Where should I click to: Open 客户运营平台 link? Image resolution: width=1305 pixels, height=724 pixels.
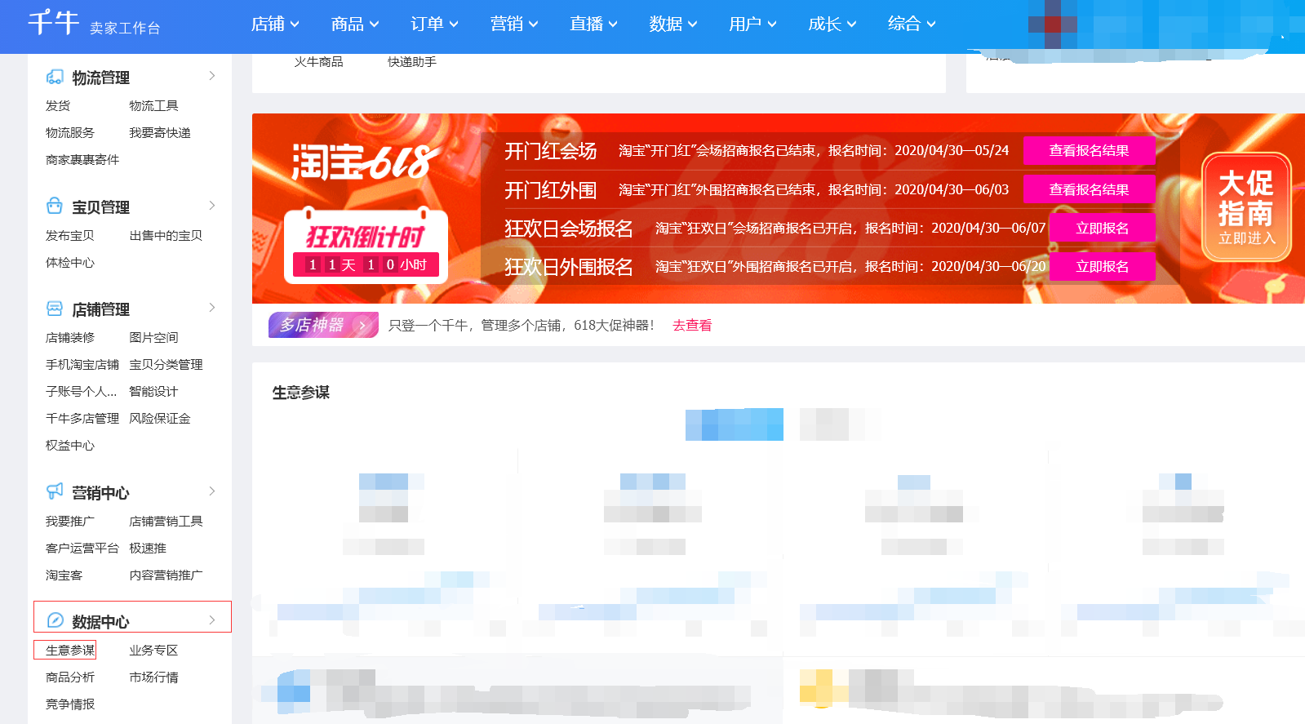coord(82,548)
